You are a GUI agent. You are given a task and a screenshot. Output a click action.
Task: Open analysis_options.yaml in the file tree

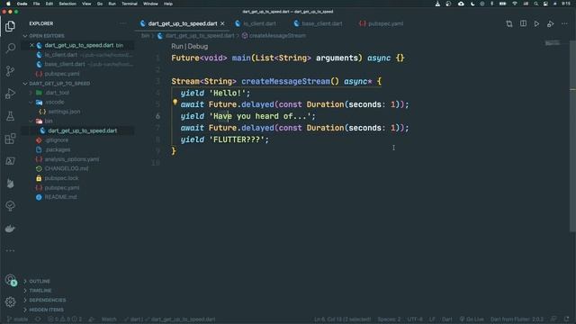tap(72, 159)
